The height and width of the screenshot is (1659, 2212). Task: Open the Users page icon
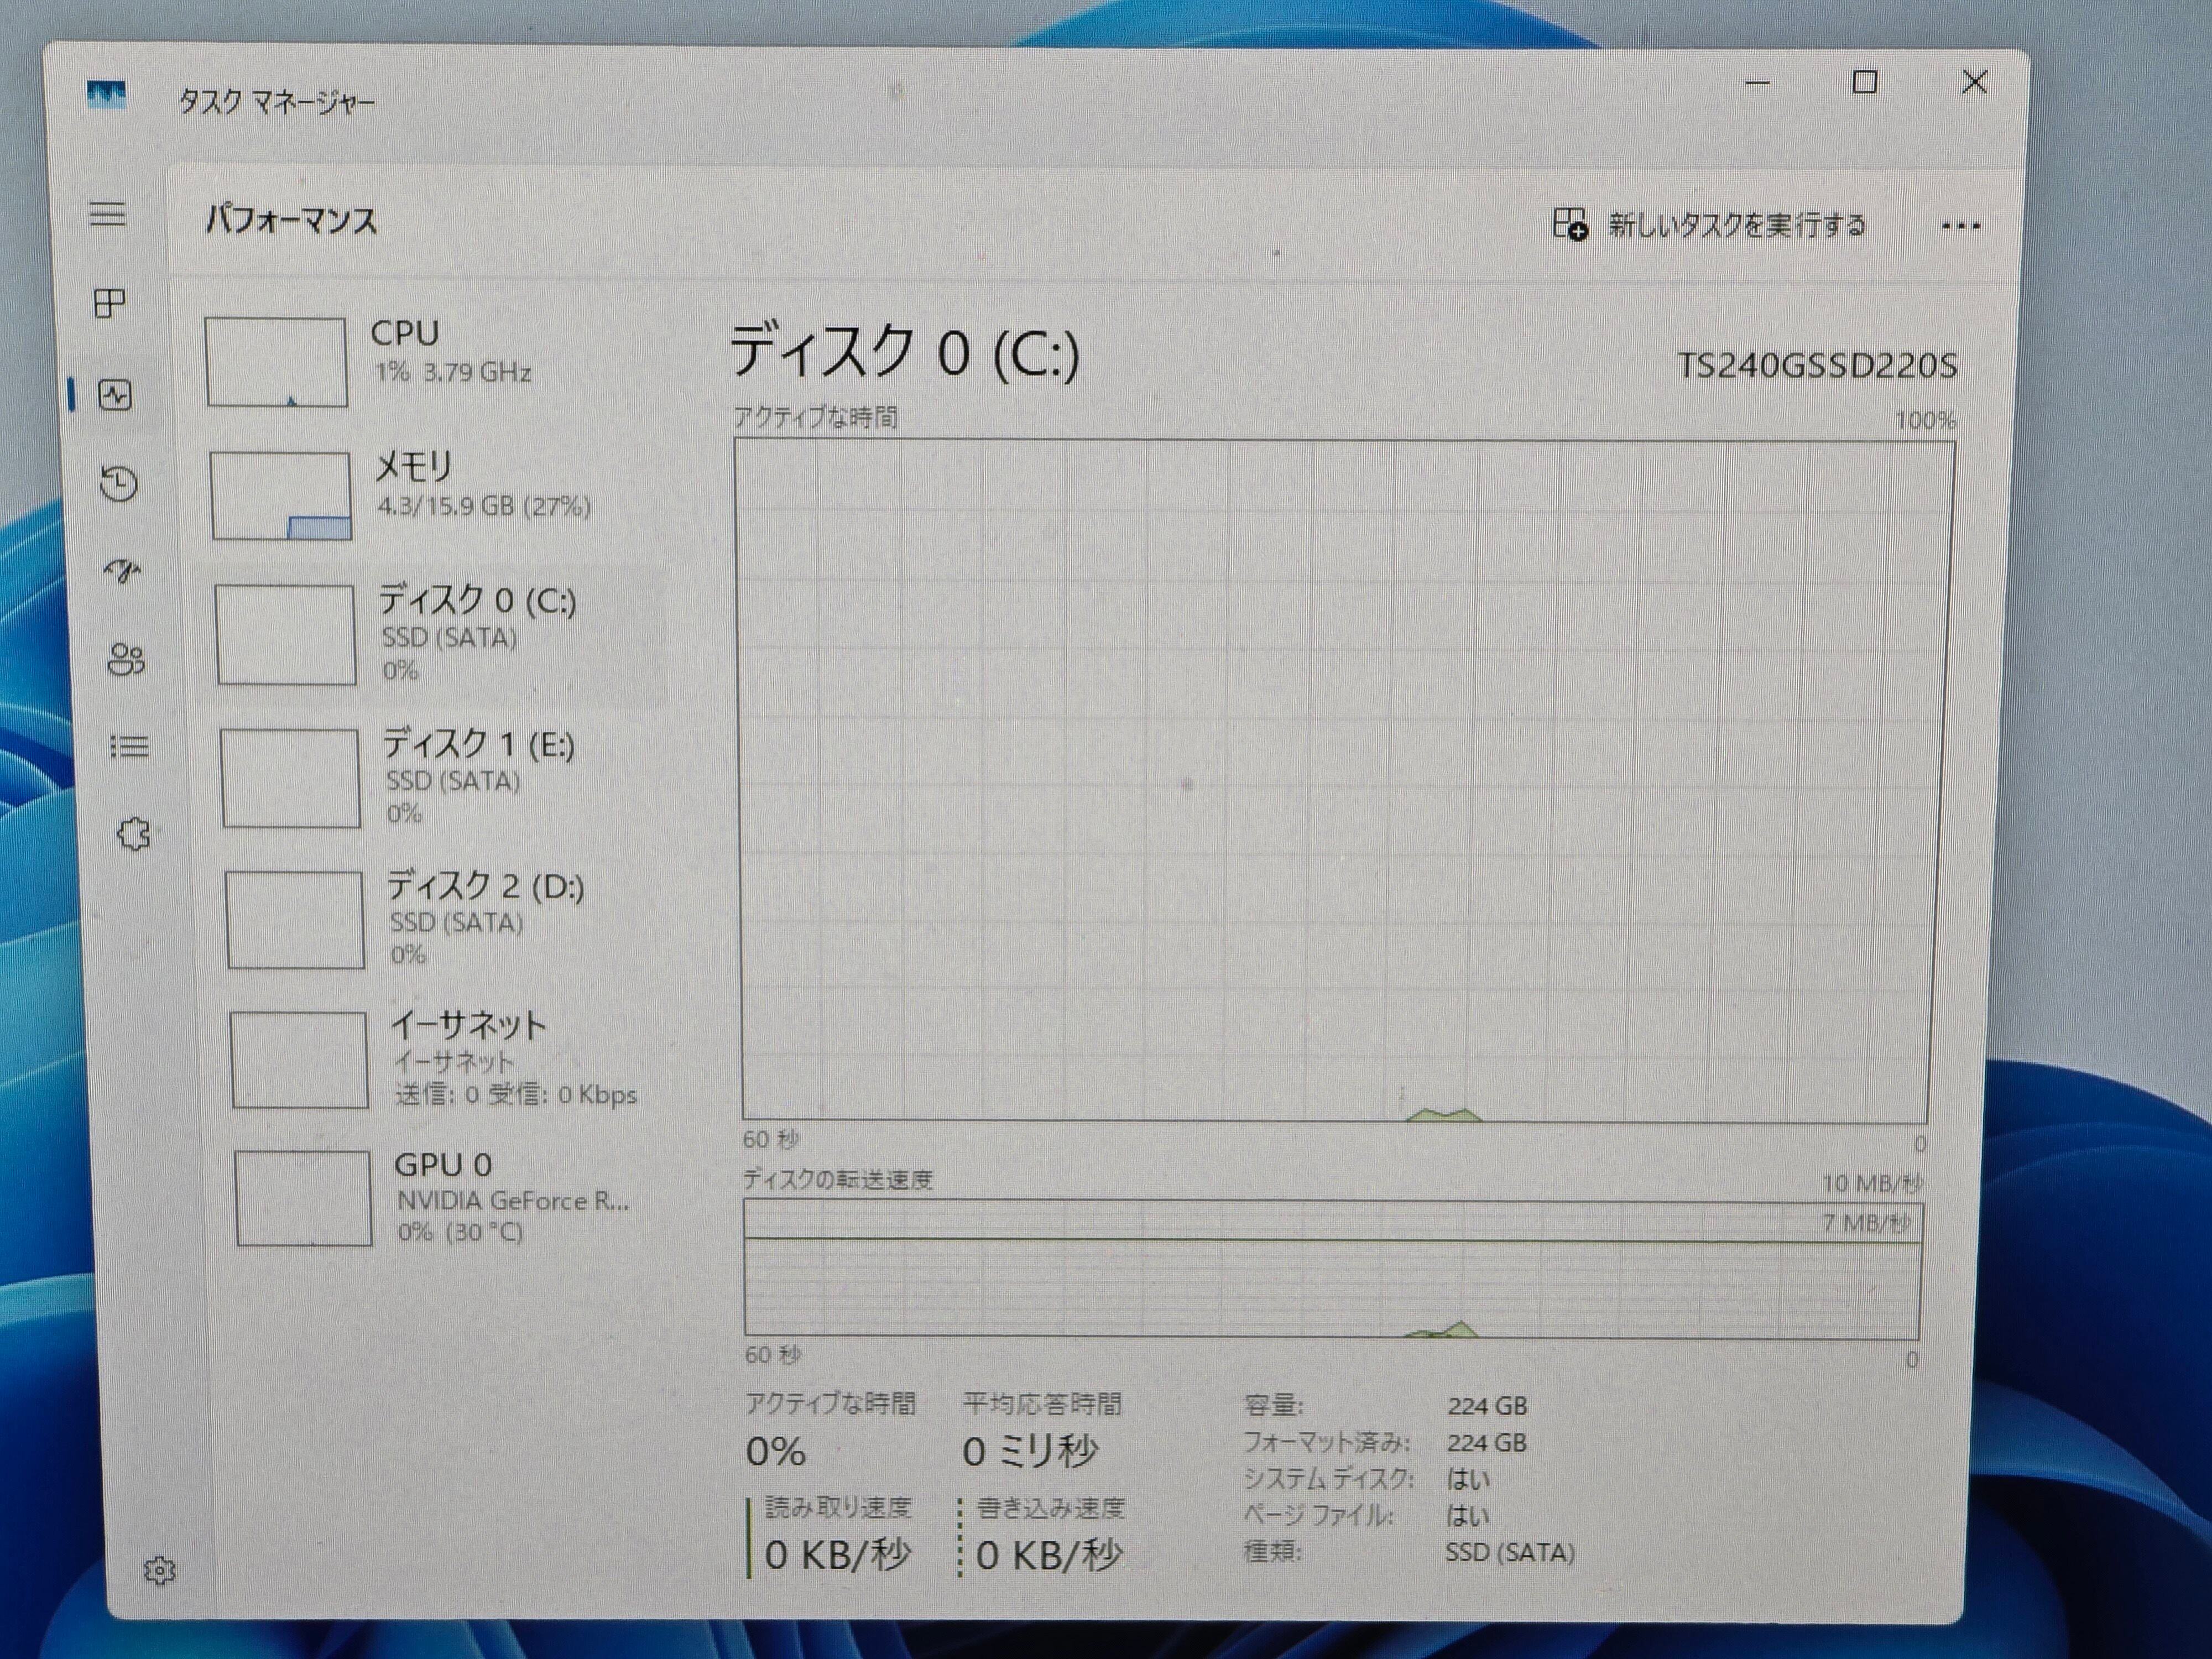[x=126, y=659]
